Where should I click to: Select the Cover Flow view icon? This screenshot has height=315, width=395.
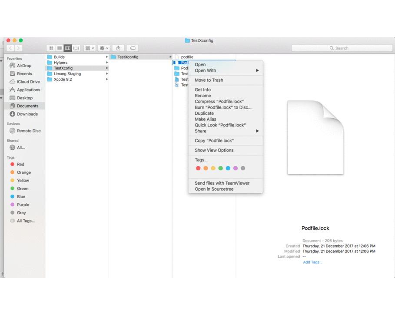point(76,48)
